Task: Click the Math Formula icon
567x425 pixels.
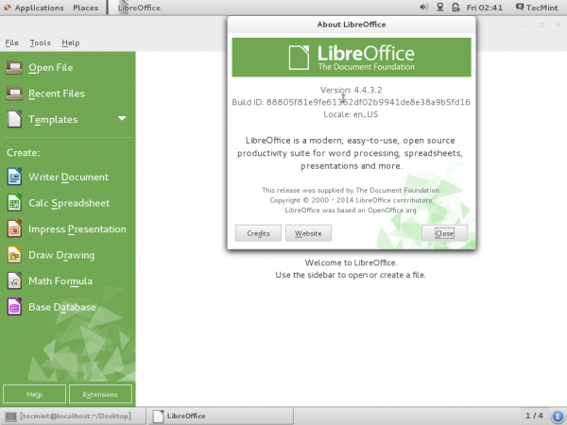Action: pos(14,280)
